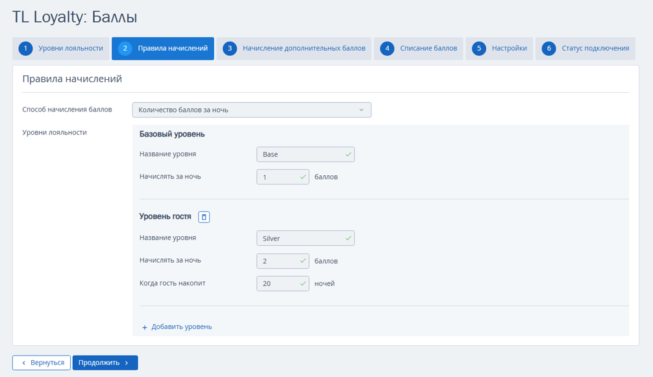Edit the Silver level points per night field
Screen dimensions: 653x377
coord(283,261)
